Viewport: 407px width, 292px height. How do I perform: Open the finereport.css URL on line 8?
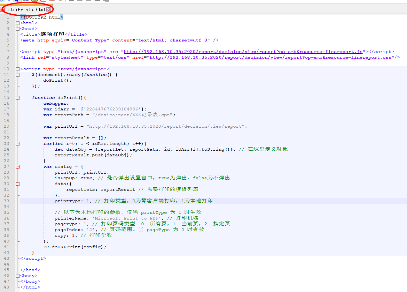(270, 57)
